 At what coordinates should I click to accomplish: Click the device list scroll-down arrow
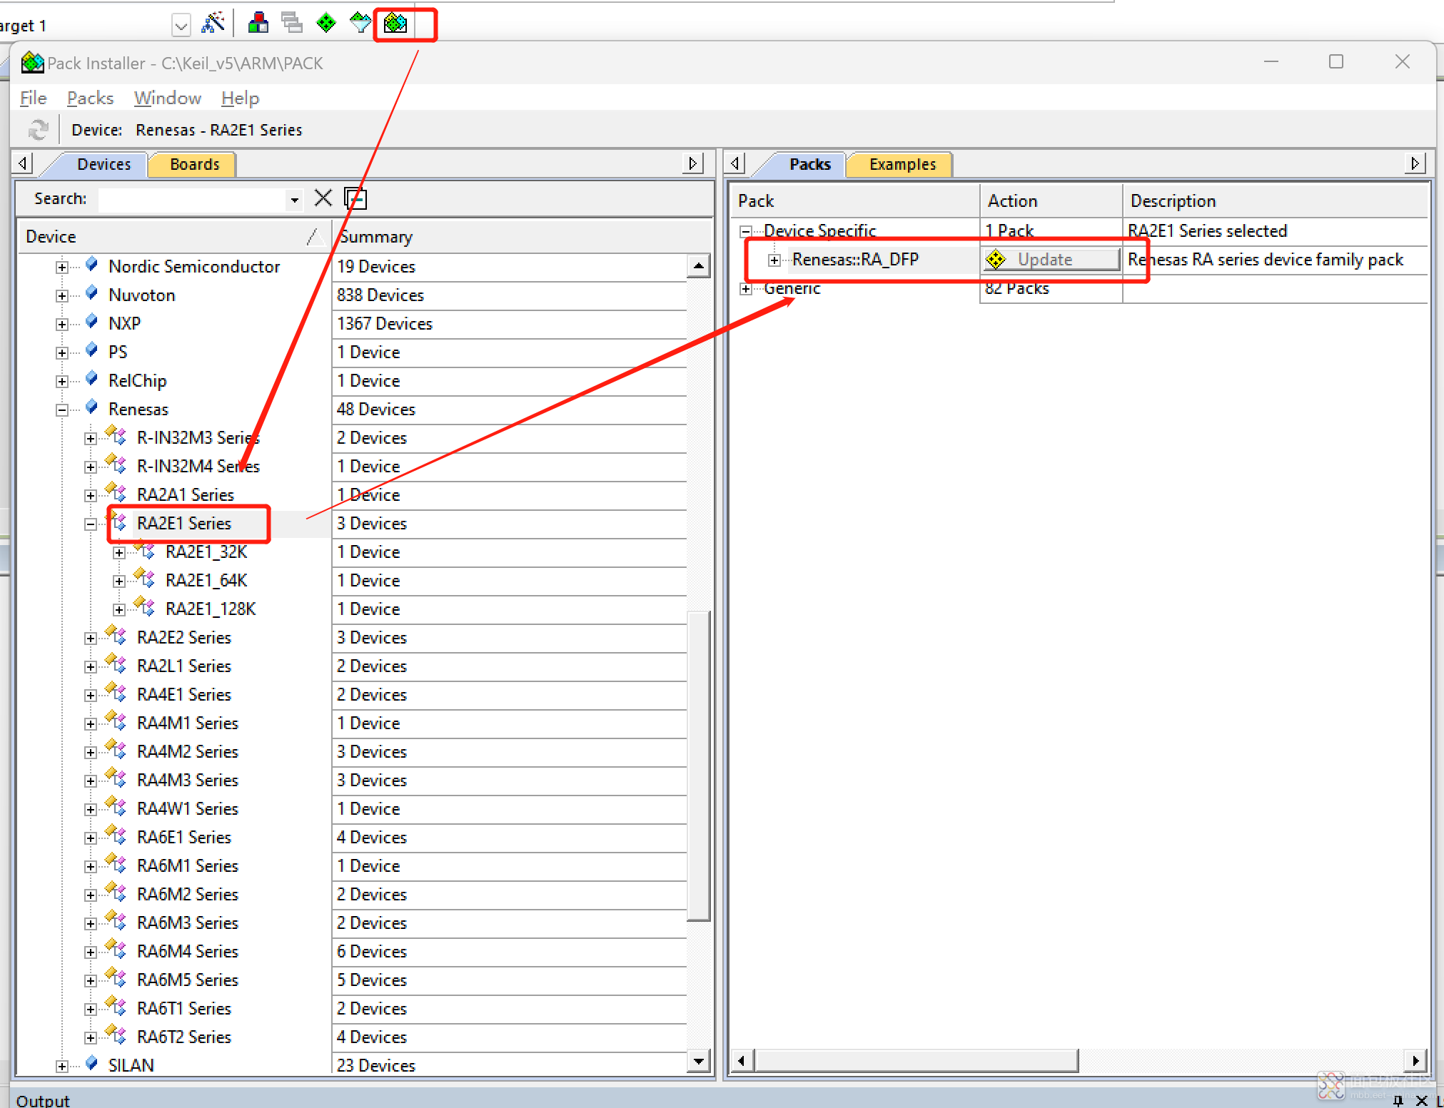(x=698, y=1061)
